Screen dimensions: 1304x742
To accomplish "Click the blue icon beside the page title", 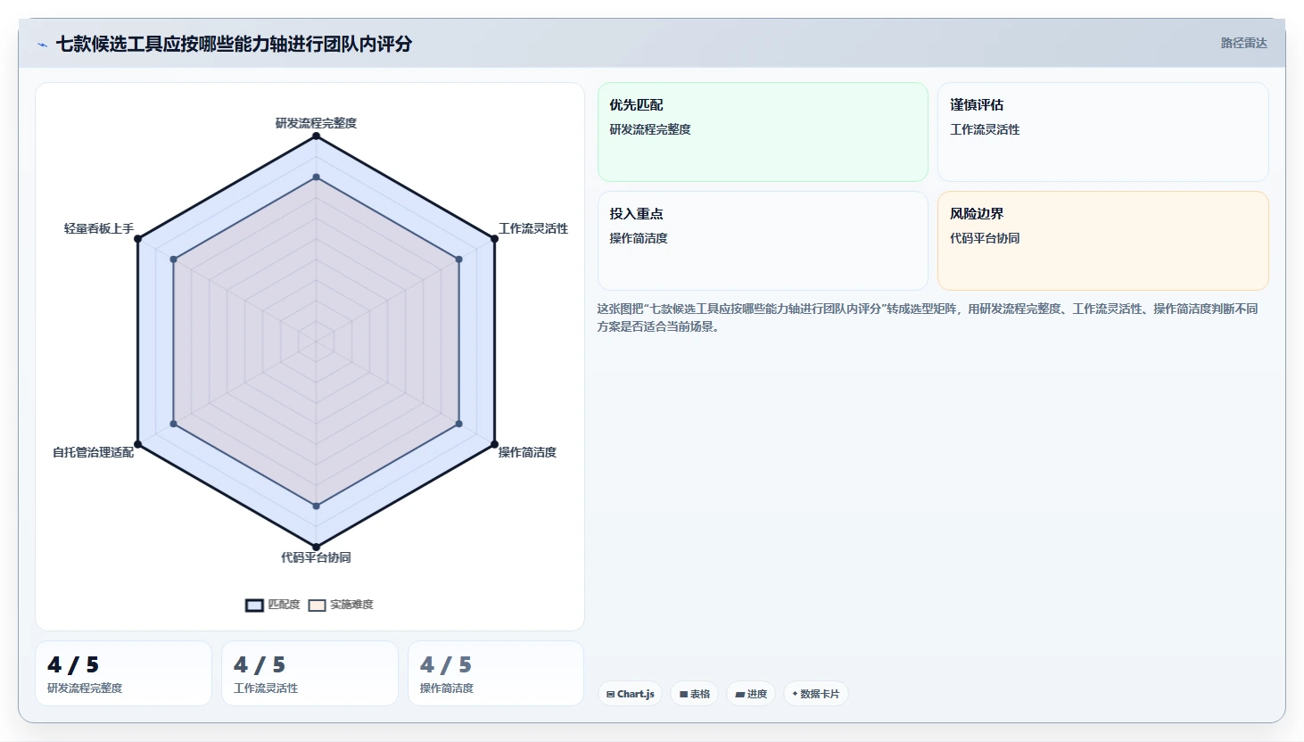I will point(42,45).
